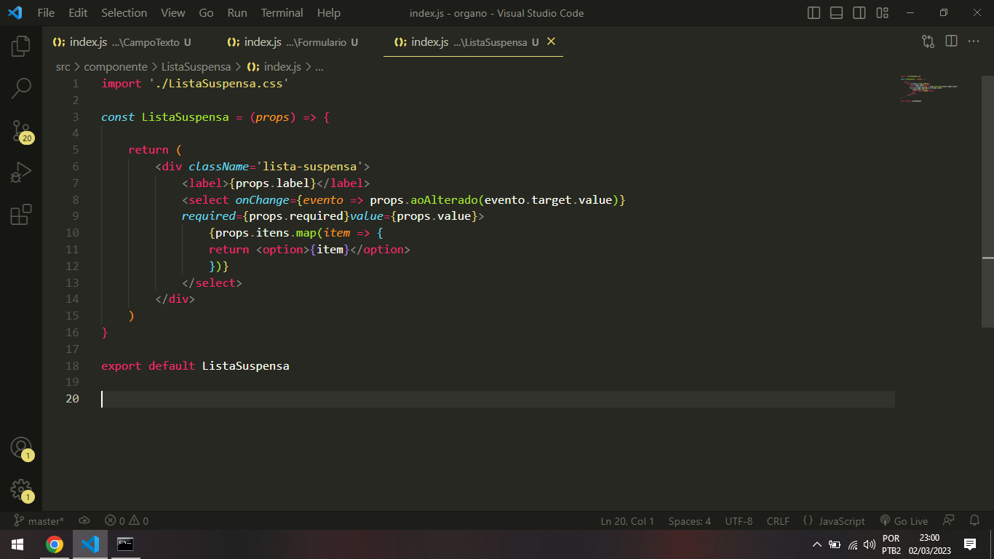Click the code minimap preview

point(929,89)
